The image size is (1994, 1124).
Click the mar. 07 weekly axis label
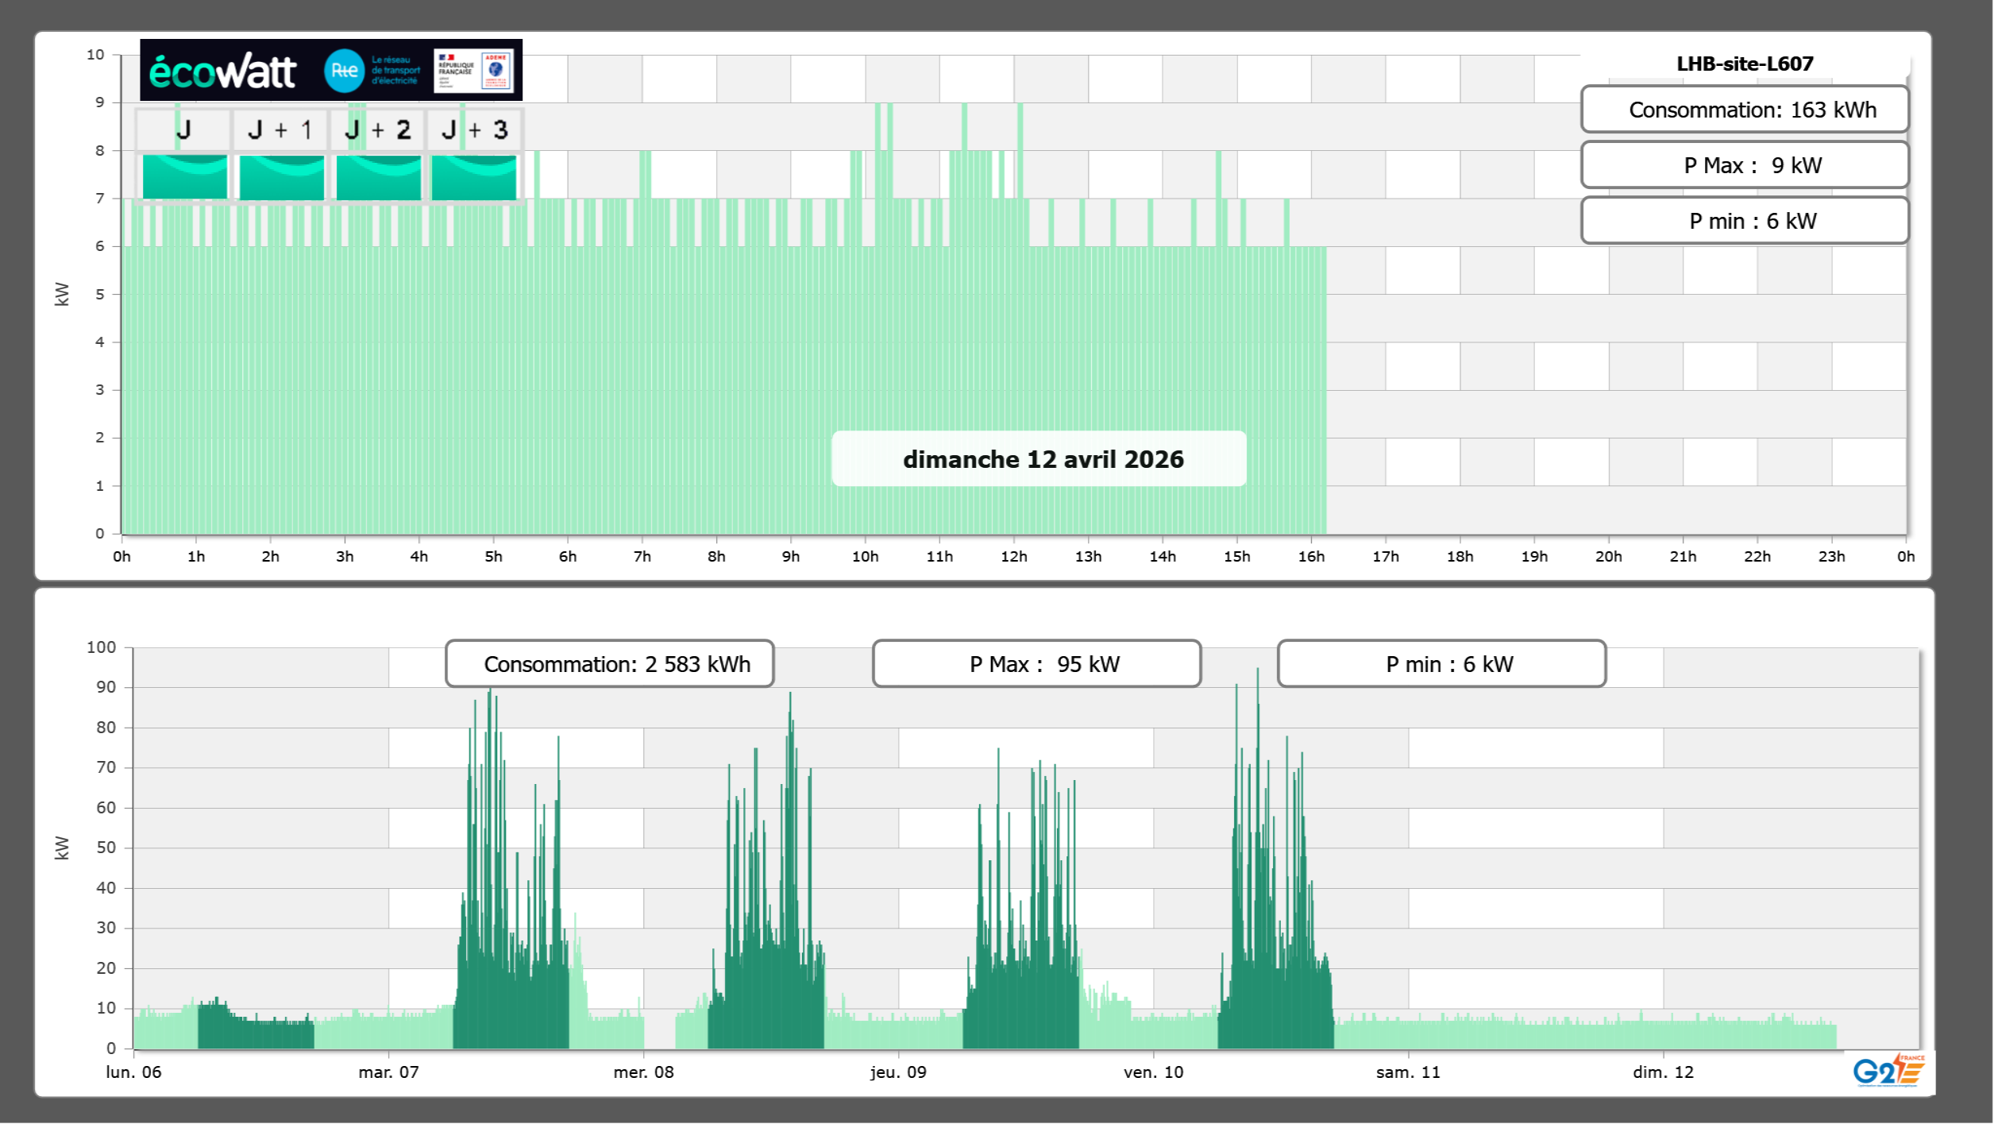tap(388, 1072)
